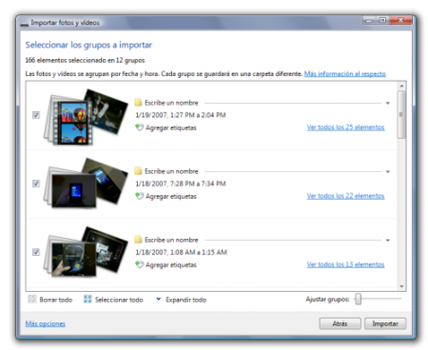
Task: Click folder icon for the 7:28 PM group
Action: (138, 171)
